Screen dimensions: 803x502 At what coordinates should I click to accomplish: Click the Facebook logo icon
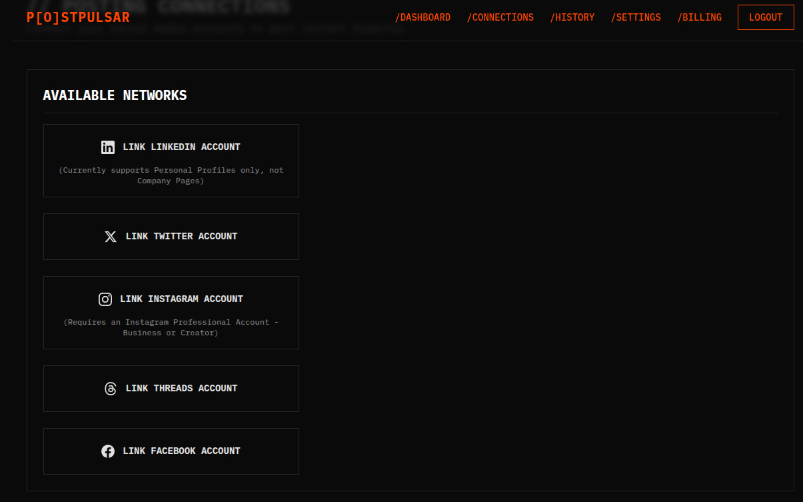pos(108,451)
